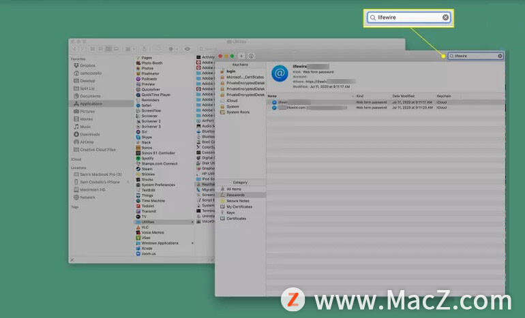Select the Microsoft Certificates keychain
Viewport: 525px width, 318px height.
click(241, 77)
